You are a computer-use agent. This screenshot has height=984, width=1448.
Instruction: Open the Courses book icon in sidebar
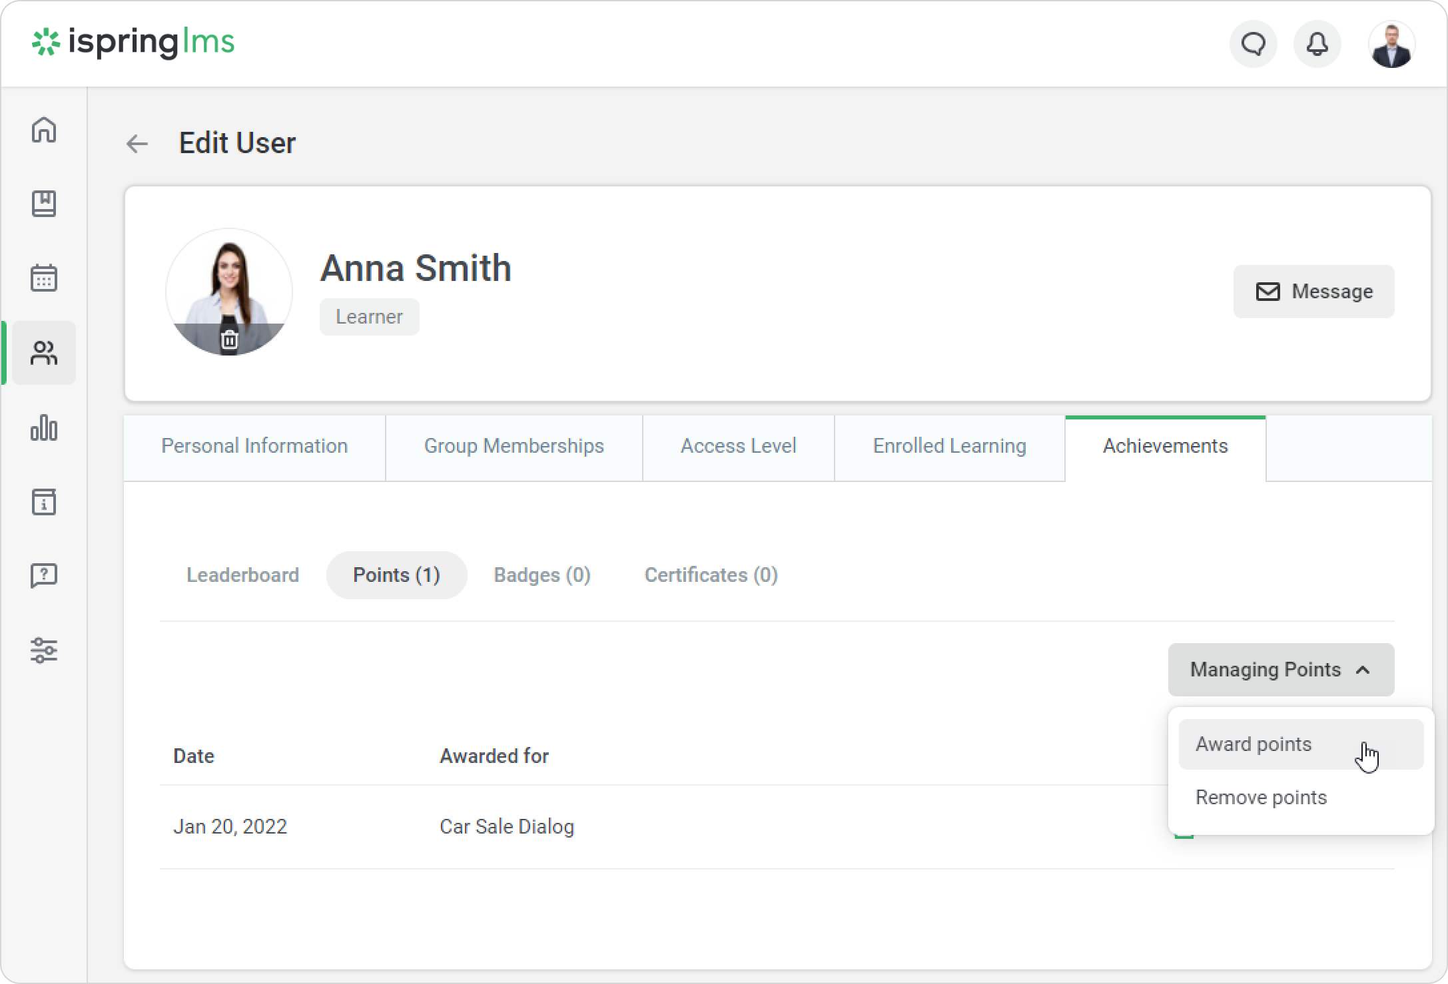[44, 204]
